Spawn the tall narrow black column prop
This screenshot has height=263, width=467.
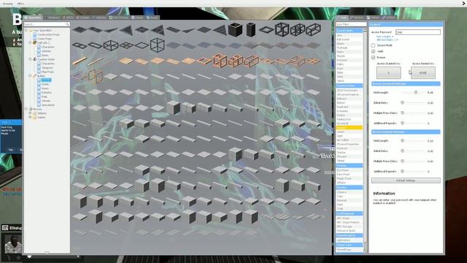(x=251, y=30)
